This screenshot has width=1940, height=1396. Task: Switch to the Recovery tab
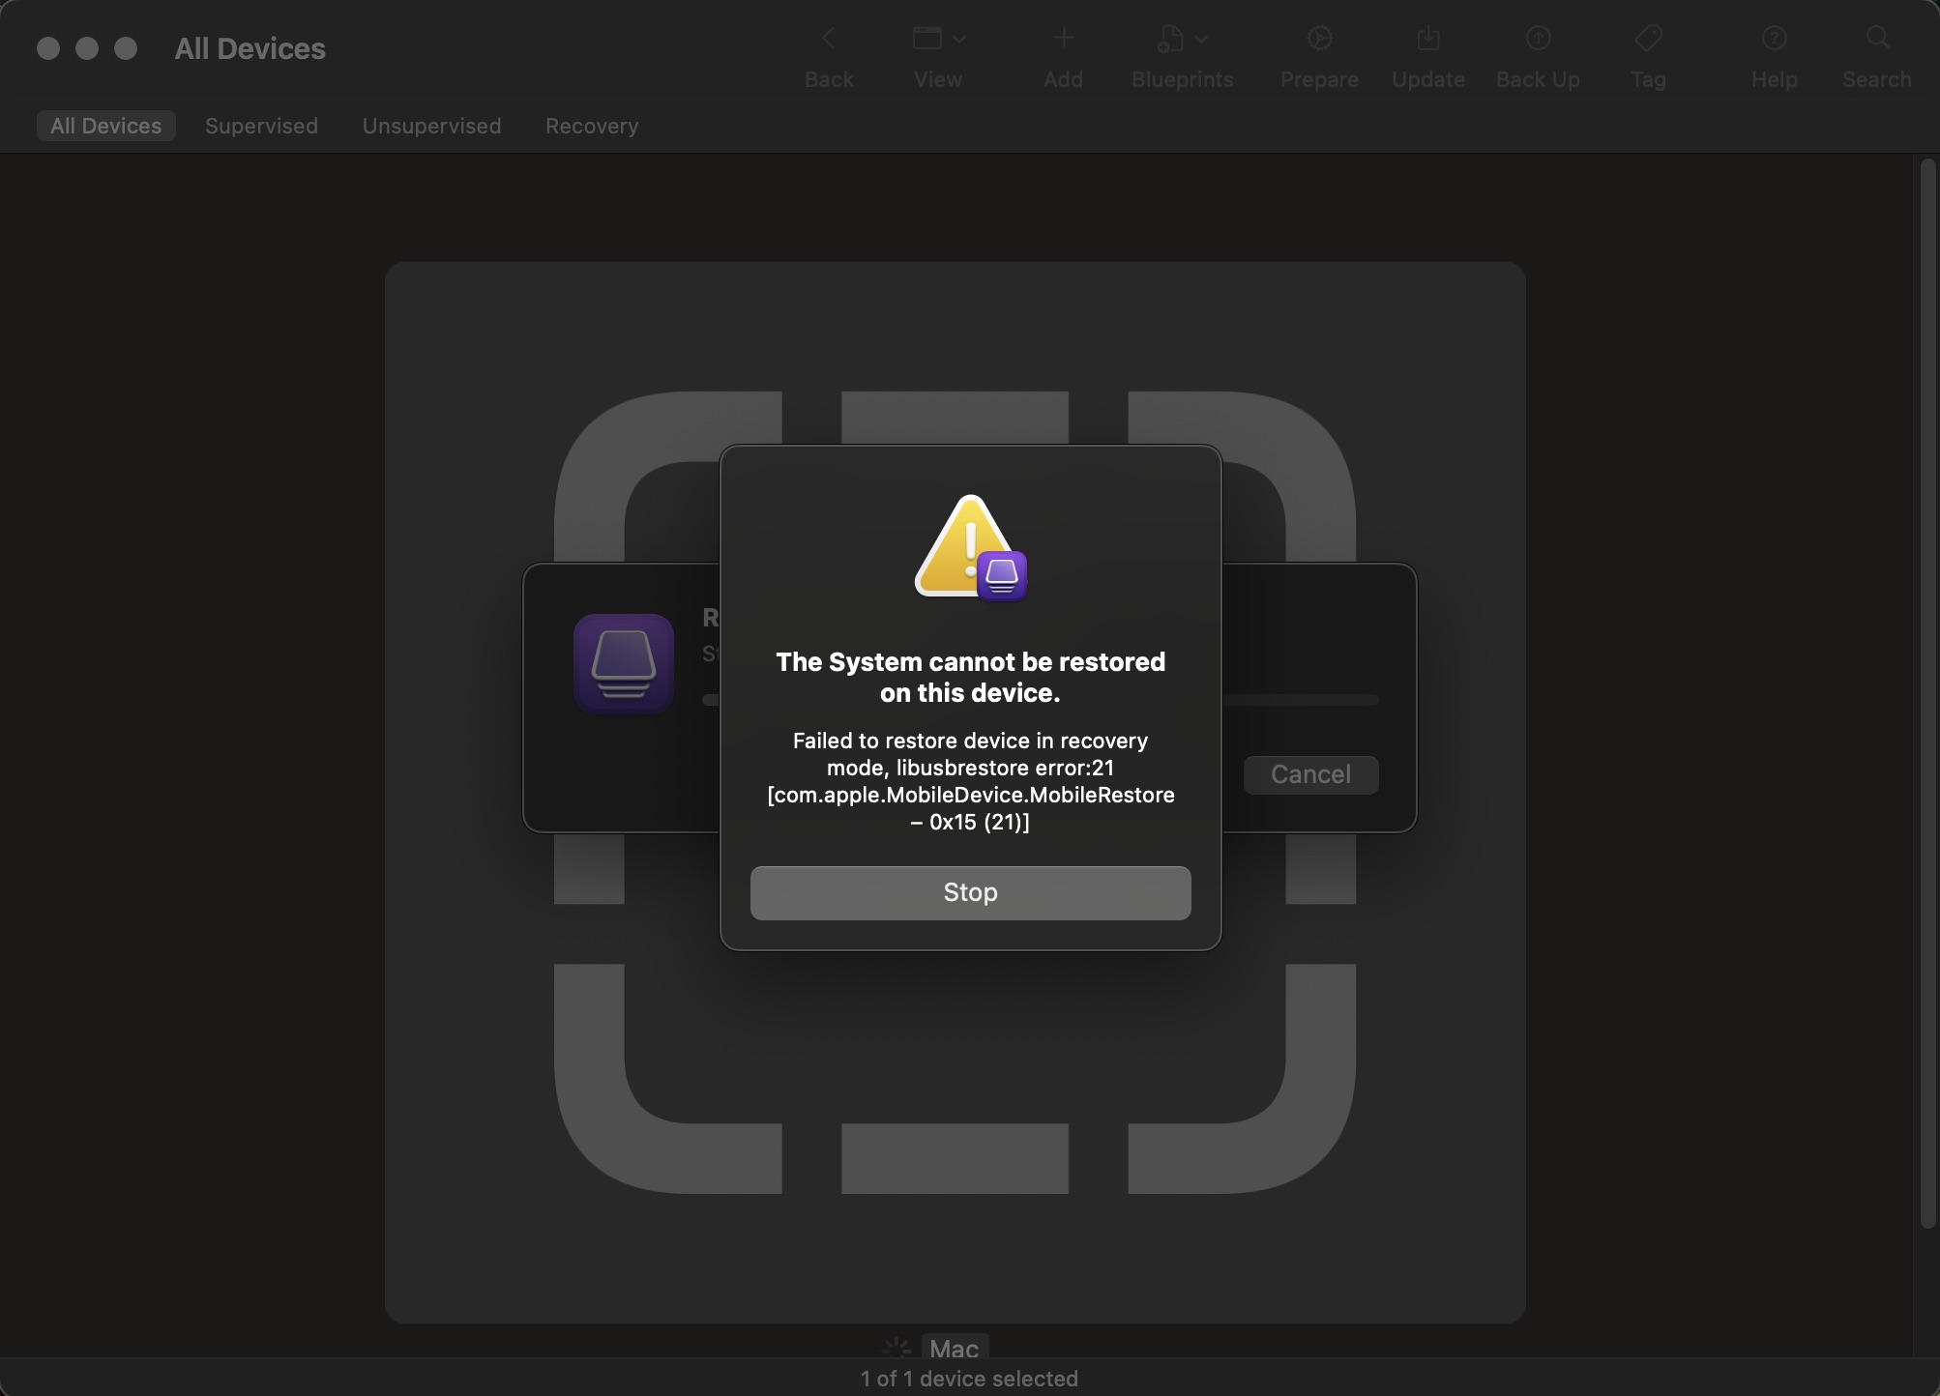click(x=592, y=126)
